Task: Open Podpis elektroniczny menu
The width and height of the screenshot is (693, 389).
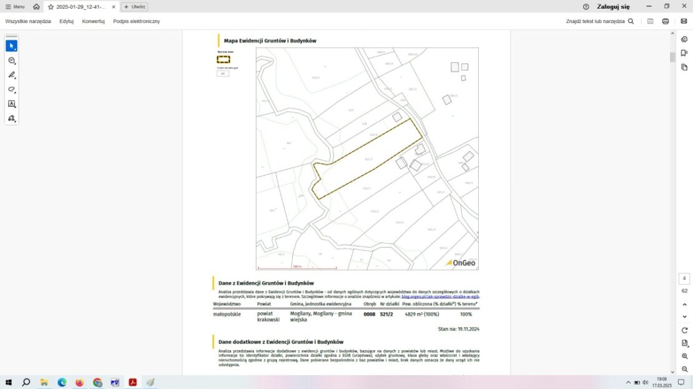Action: [x=137, y=21]
